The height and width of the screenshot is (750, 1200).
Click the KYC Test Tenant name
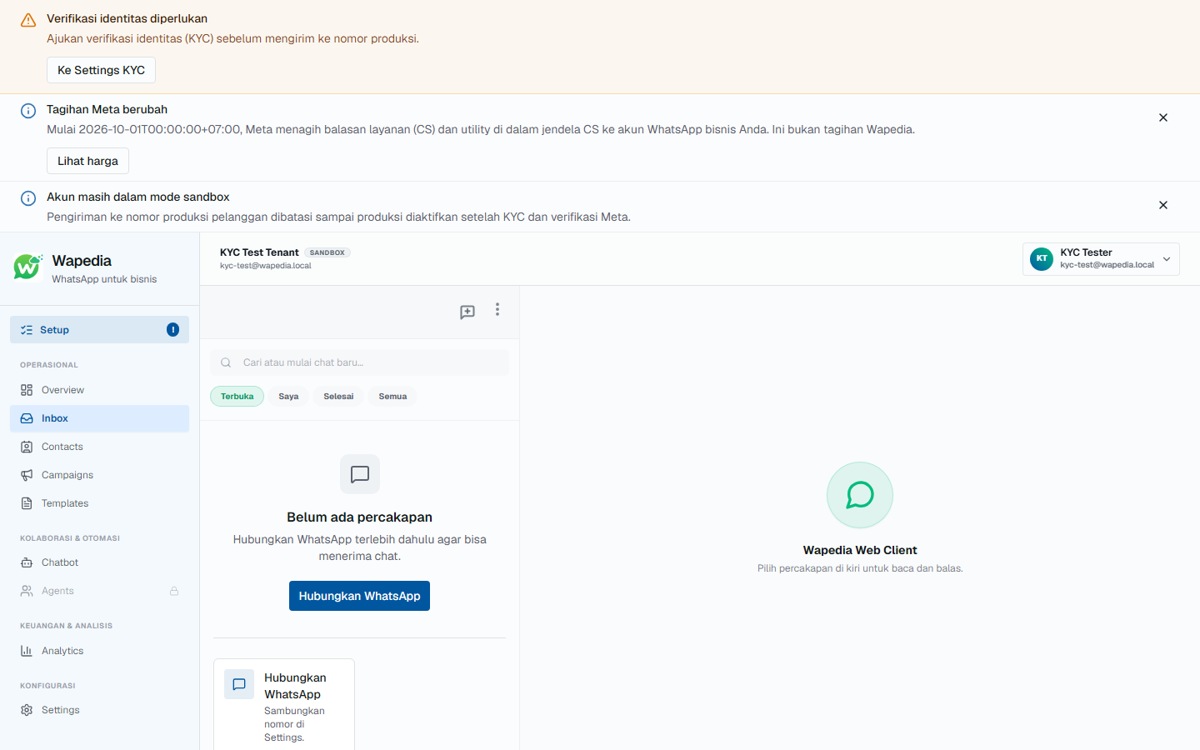point(259,252)
